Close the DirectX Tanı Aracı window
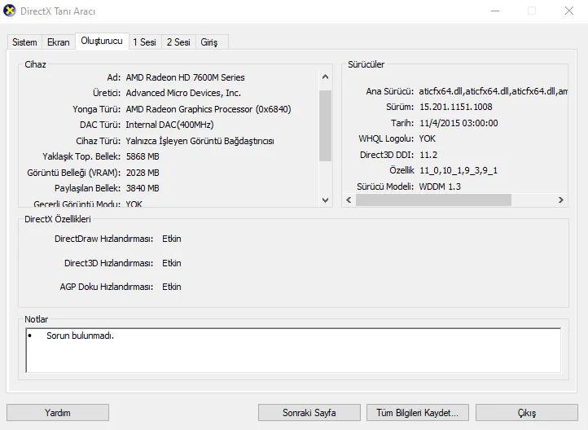The height and width of the screenshot is (430, 588). click(569, 11)
